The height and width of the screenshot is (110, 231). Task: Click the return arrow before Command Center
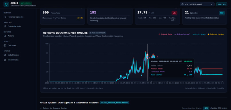41,108
